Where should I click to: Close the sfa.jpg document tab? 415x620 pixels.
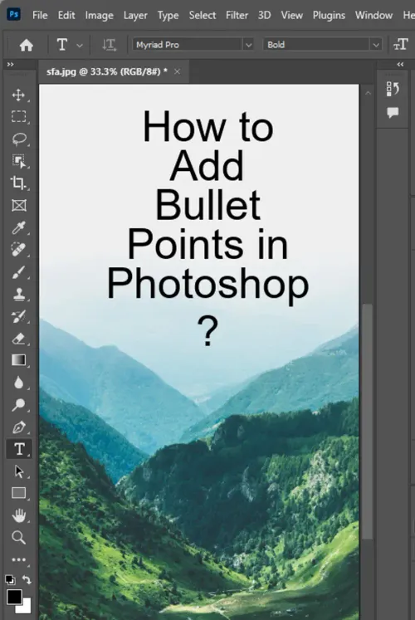tap(177, 71)
